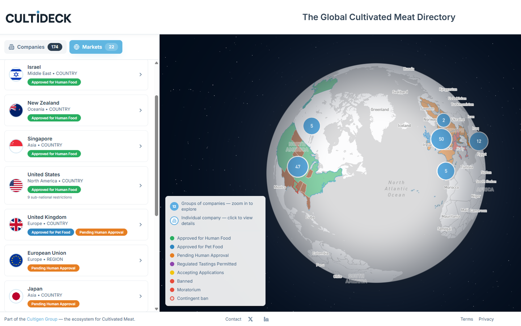
Task: Click '9 sub-national restrictions' text
Action: (x=50, y=197)
